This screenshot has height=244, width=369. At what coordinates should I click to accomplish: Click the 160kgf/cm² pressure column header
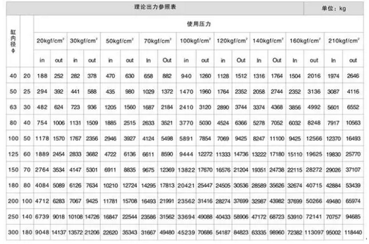coord(305,41)
